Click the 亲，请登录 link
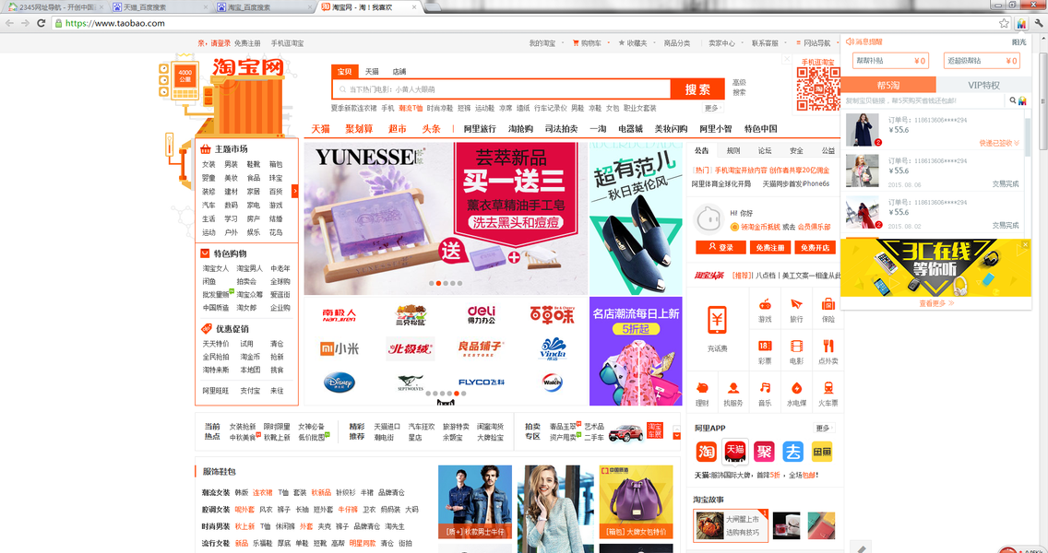Image resolution: width=1048 pixels, height=553 pixels. point(214,42)
